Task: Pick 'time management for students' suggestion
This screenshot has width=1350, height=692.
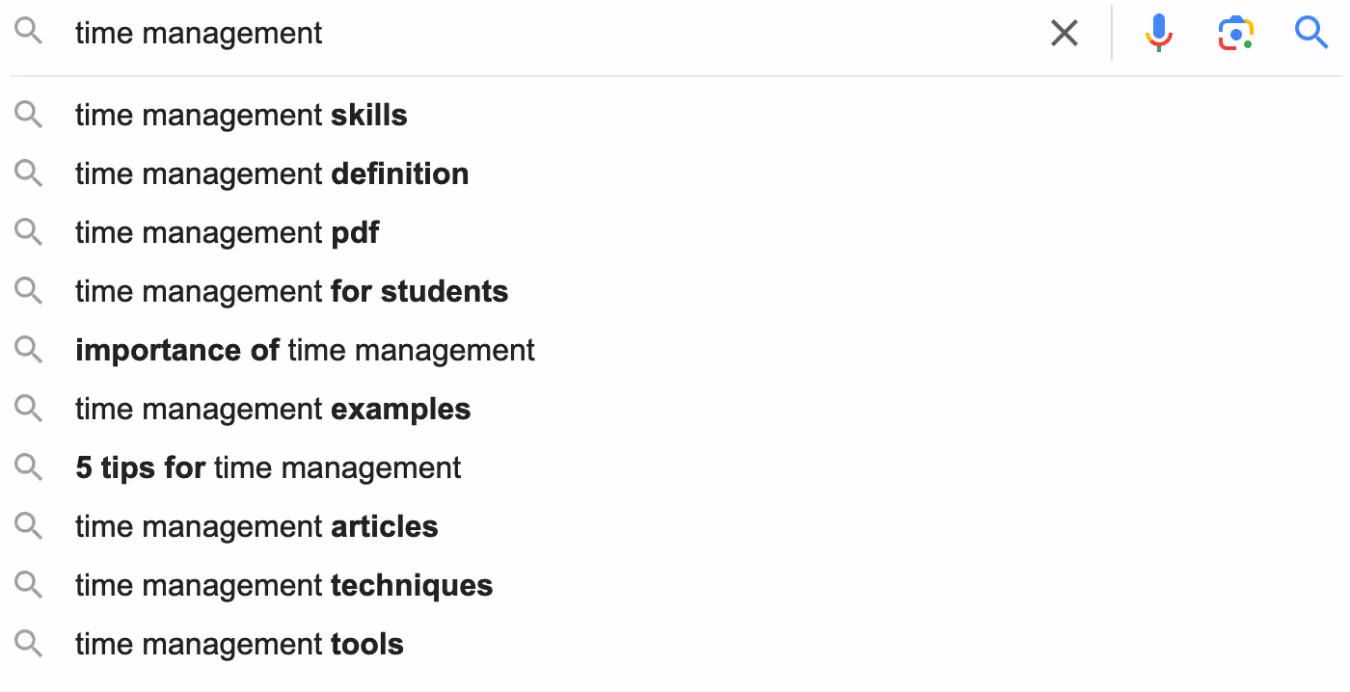Action: pos(675,292)
